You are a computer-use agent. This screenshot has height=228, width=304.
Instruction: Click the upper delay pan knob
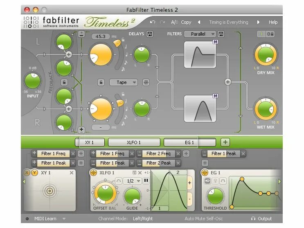pyautogui.click(x=142, y=54)
